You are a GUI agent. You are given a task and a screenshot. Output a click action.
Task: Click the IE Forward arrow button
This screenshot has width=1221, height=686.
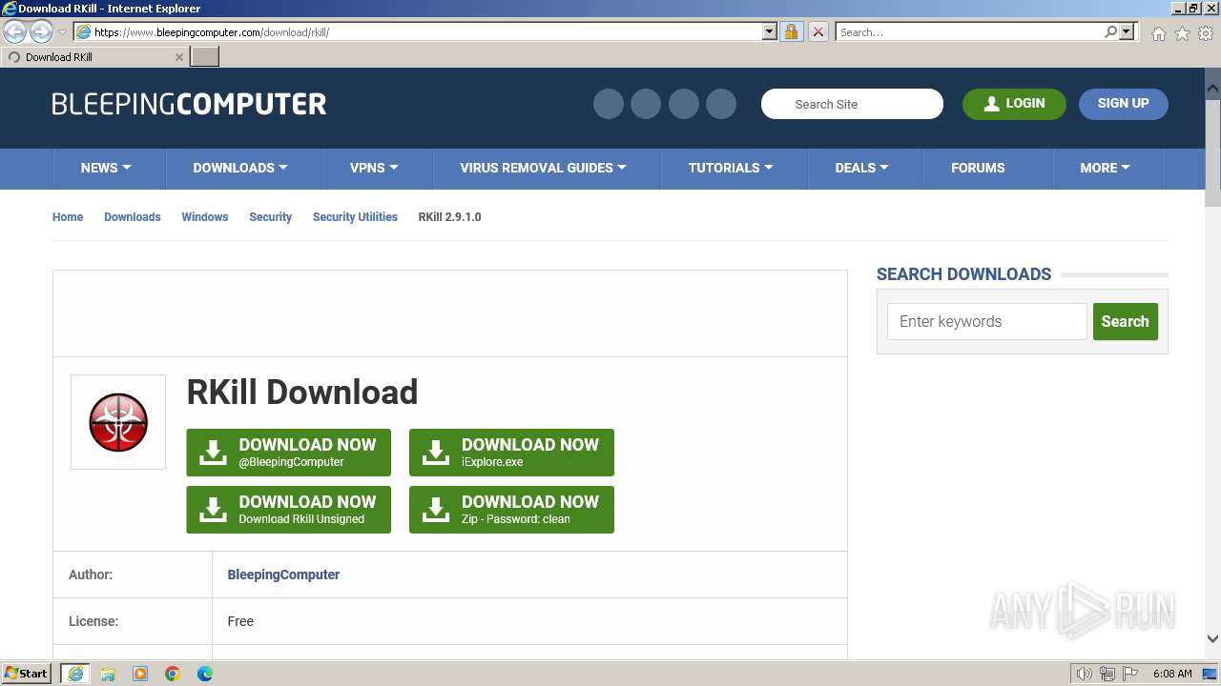click(x=41, y=32)
